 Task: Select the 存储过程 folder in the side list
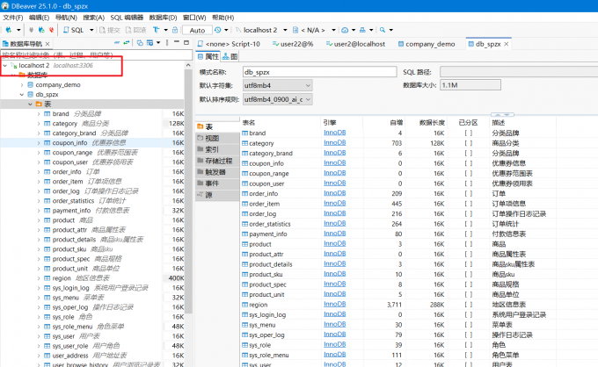pos(217,161)
